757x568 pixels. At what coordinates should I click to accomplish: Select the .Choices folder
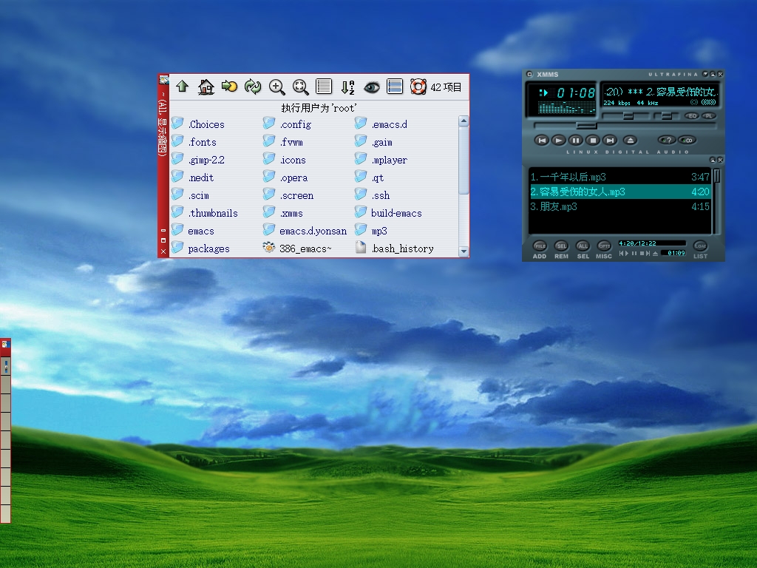(198, 124)
